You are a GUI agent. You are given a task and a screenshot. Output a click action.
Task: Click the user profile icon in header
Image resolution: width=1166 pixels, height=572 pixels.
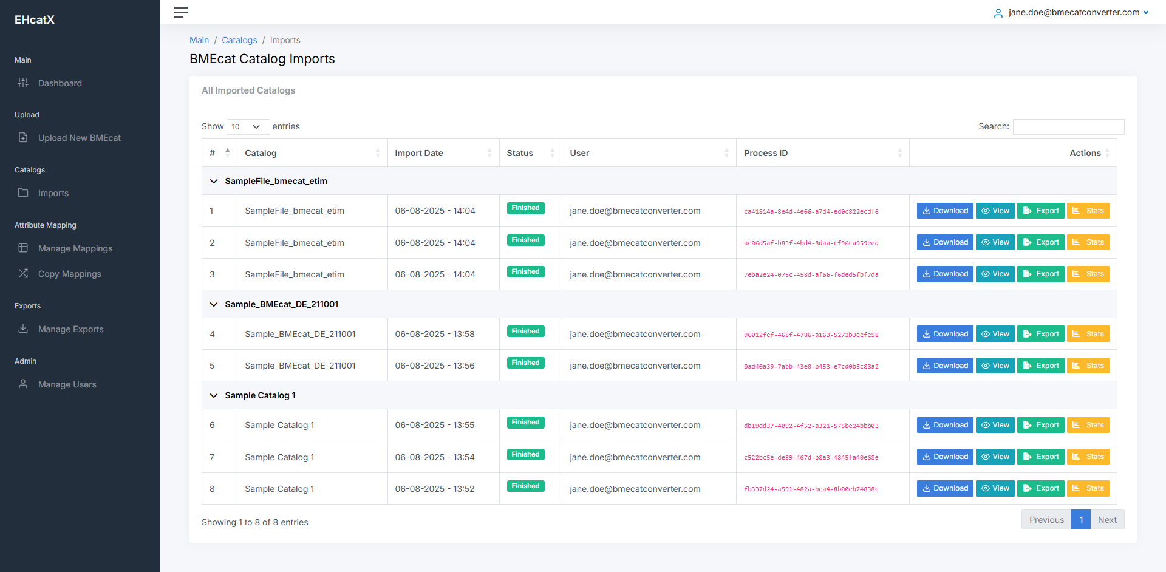998,13
